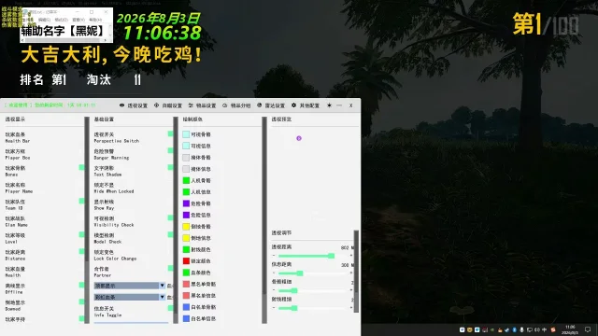Toggle the Text Shadow option
Image resolution: width=598 pixels, height=336 pixels.
click(x=170, y=167)
